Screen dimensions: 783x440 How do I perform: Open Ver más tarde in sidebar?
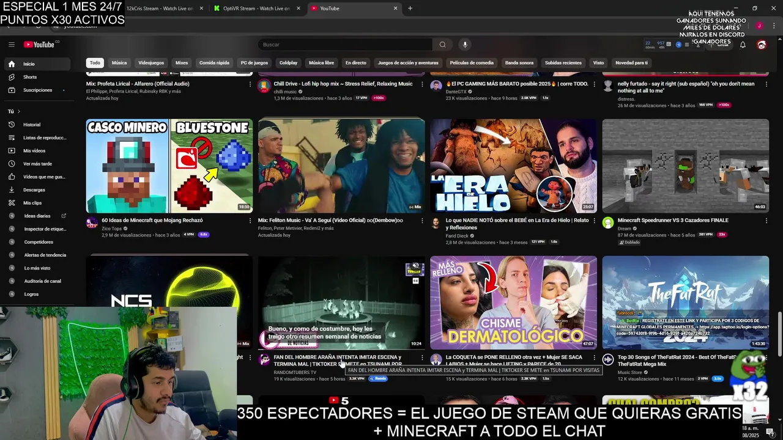[x=37, y=164]
